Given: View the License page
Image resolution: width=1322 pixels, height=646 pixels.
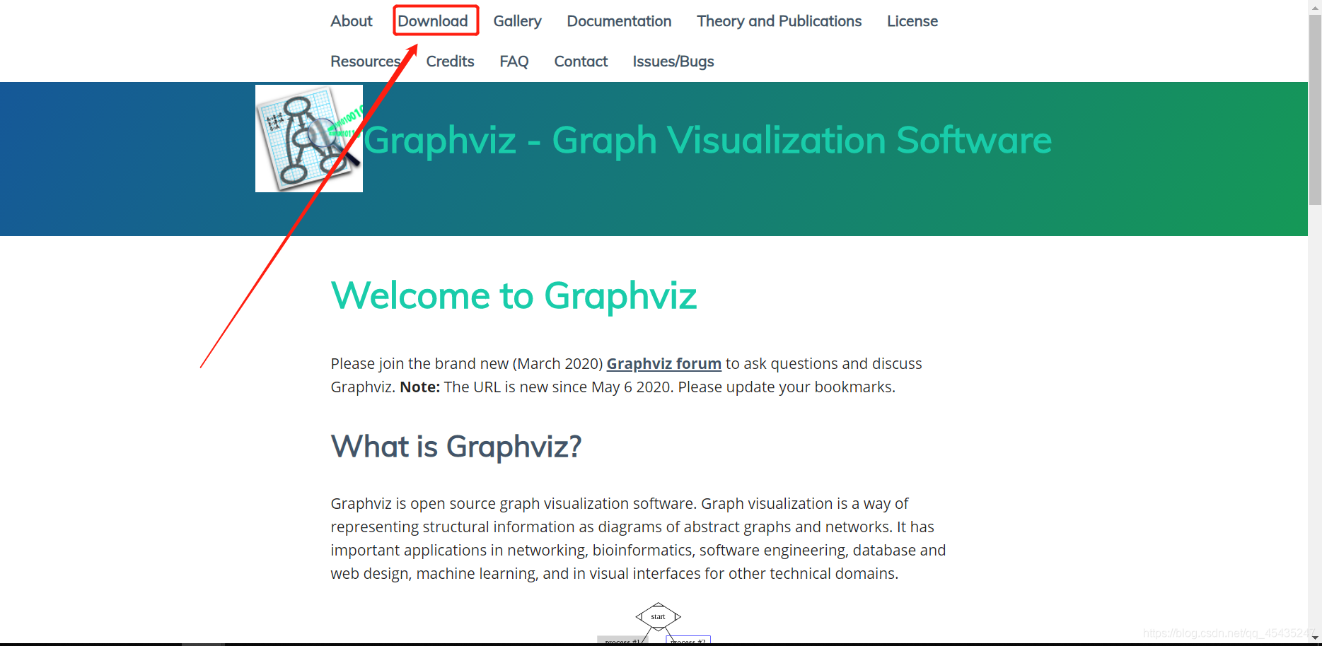Looking at the screenshot, I should (x=912, y=21).
